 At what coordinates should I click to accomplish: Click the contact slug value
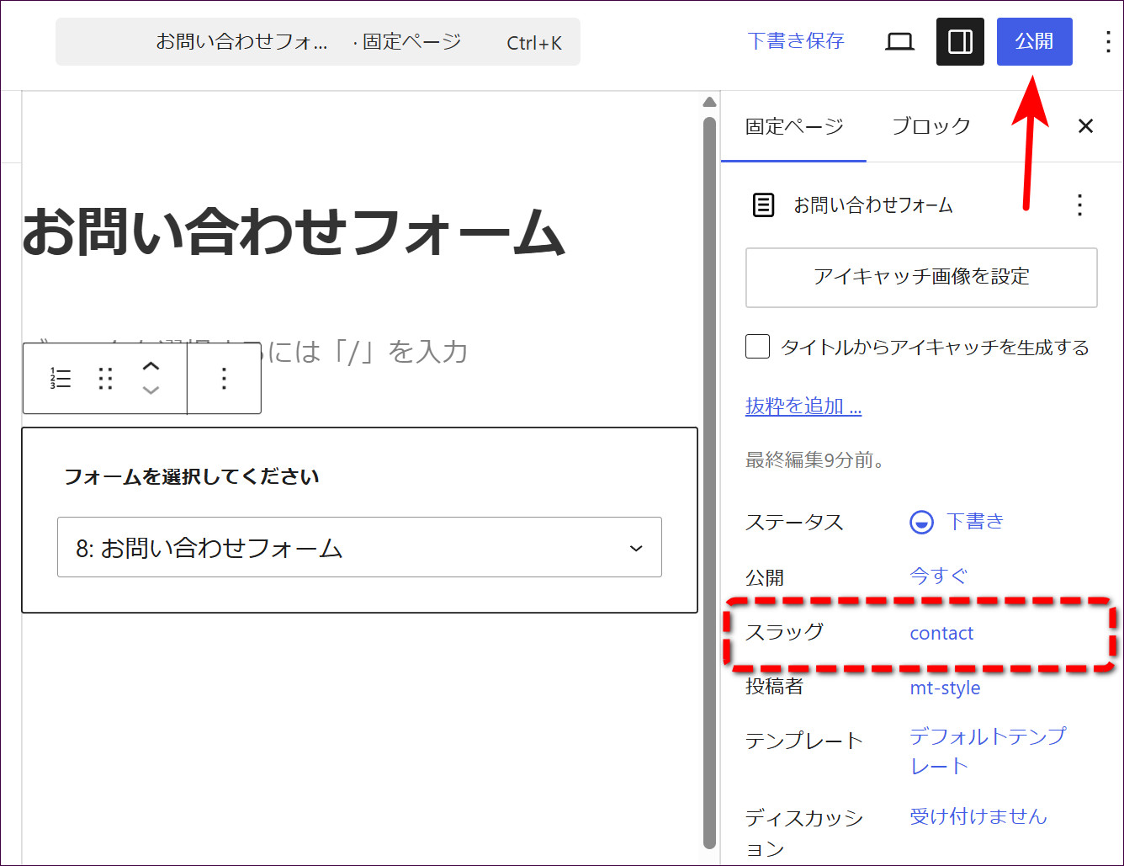click(941, 634)
